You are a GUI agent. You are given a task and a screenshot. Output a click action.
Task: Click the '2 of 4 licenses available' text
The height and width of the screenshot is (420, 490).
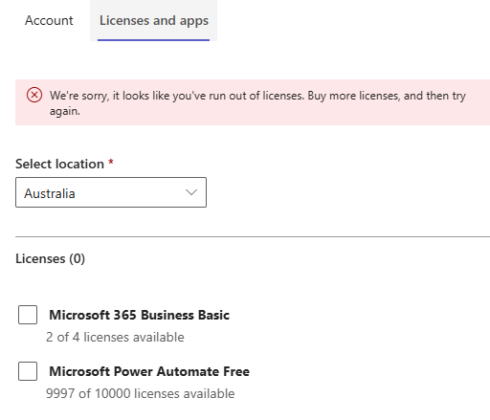(115, 337)
